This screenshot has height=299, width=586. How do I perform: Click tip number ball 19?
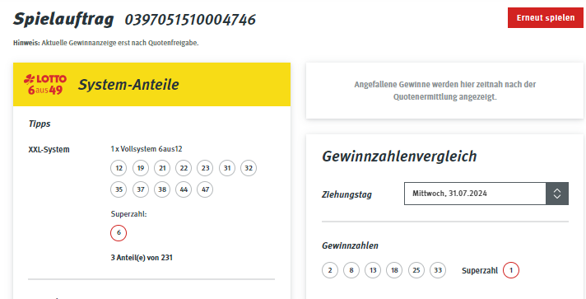[140, 168]
